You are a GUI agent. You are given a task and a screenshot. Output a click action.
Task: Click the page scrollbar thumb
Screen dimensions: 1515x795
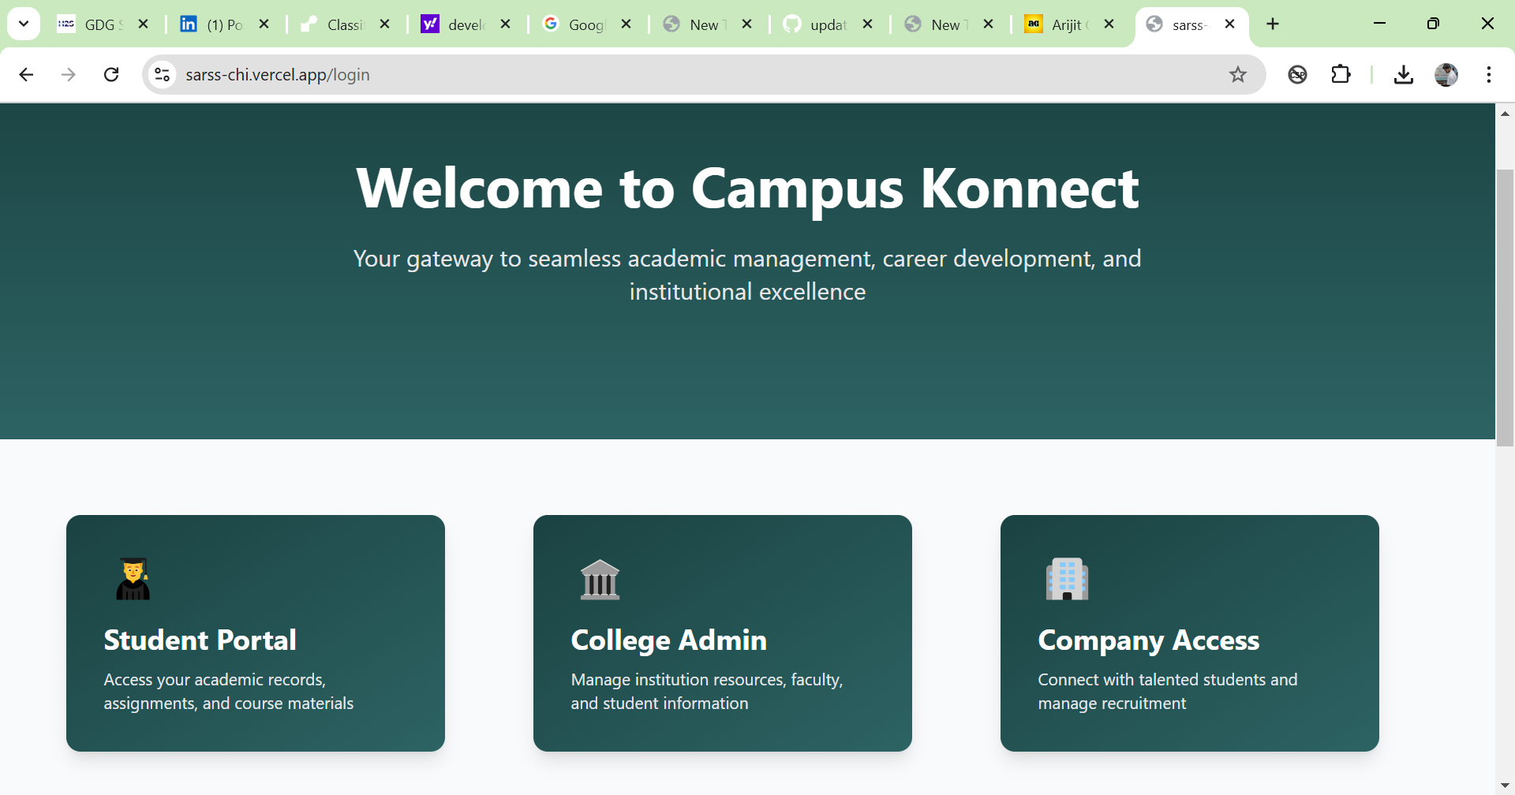[x=1505, y=308]
